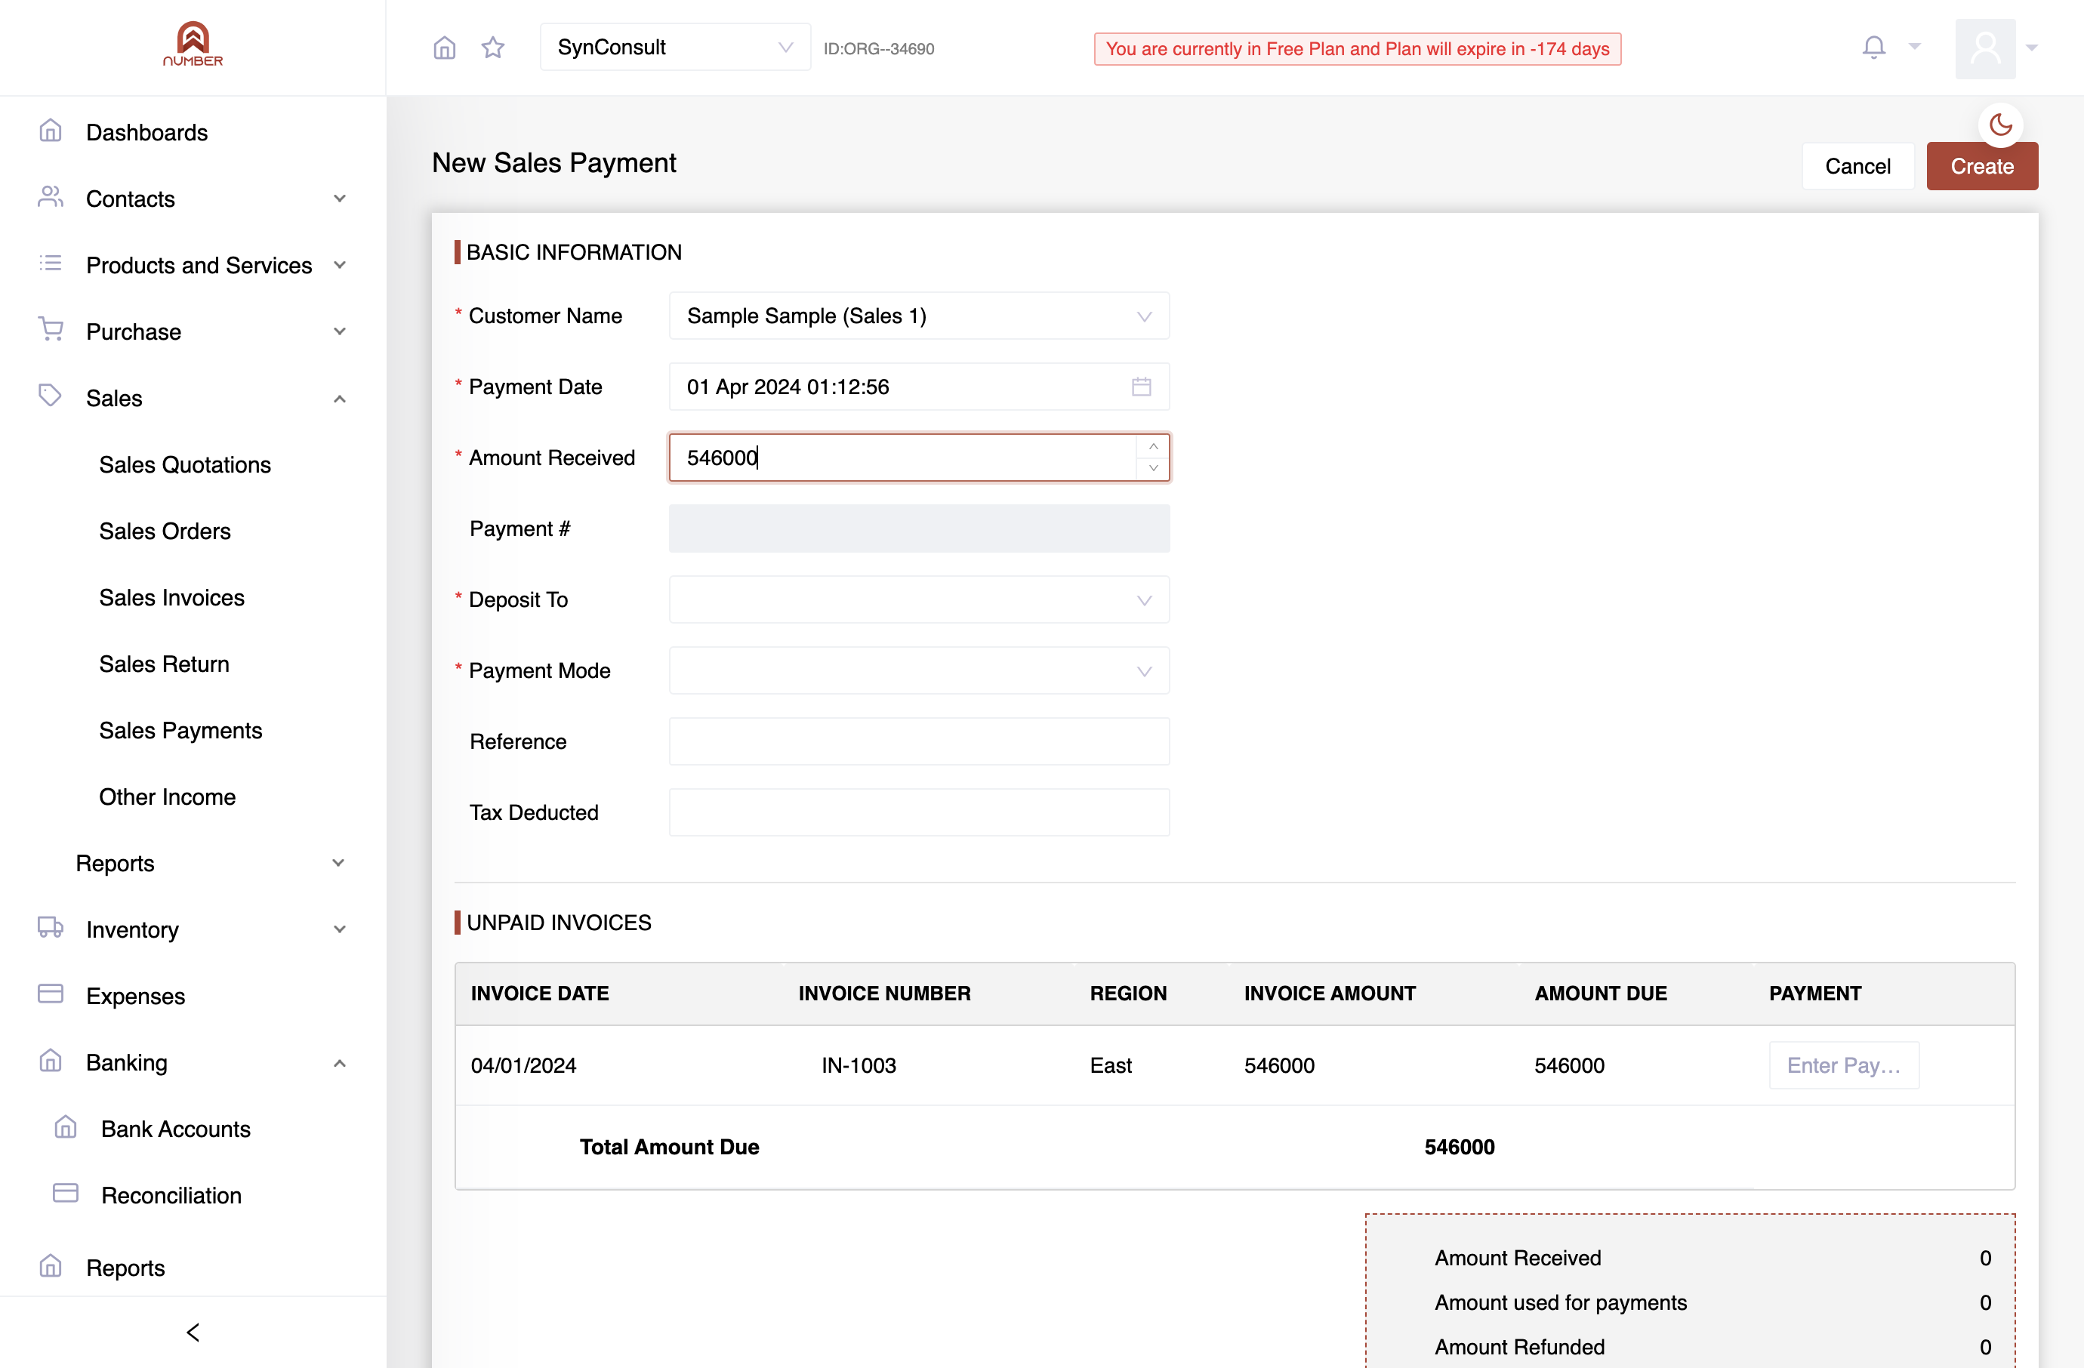Open Bank Accounts page
The image size is (2084, 1368).
point(175,1129)
